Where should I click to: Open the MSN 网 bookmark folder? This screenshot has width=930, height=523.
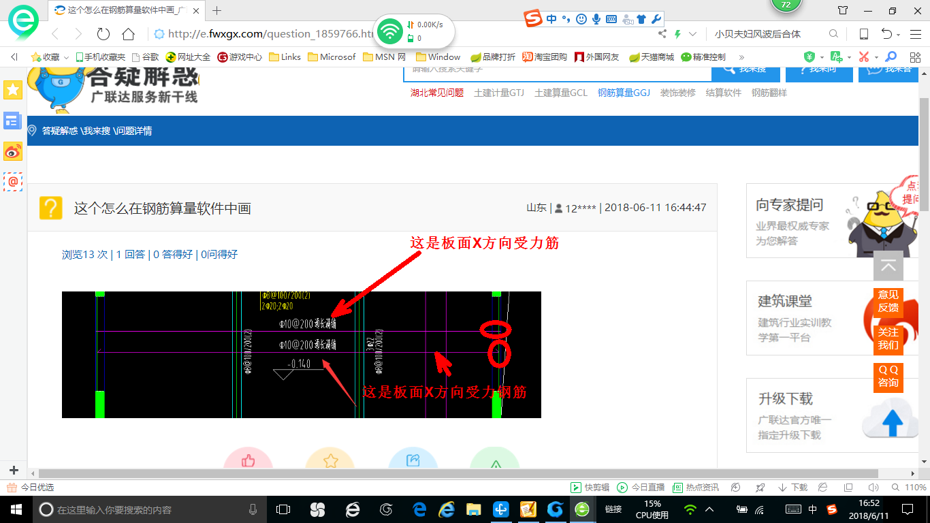[x=385, y=57]
